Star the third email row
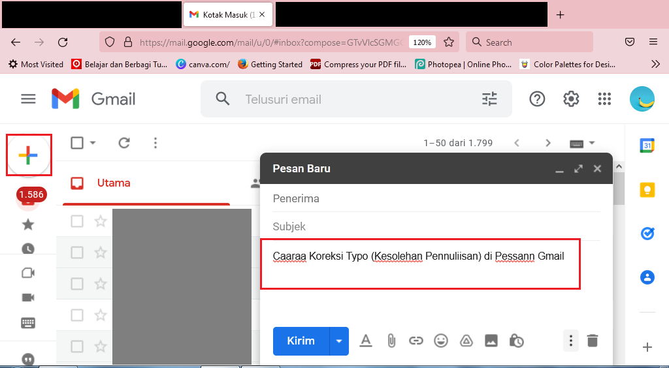 click(100, 284)
